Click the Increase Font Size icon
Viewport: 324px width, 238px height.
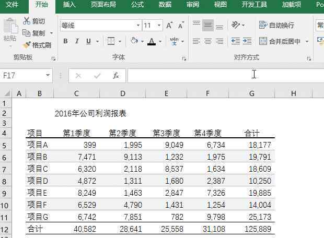coord(169,26)
